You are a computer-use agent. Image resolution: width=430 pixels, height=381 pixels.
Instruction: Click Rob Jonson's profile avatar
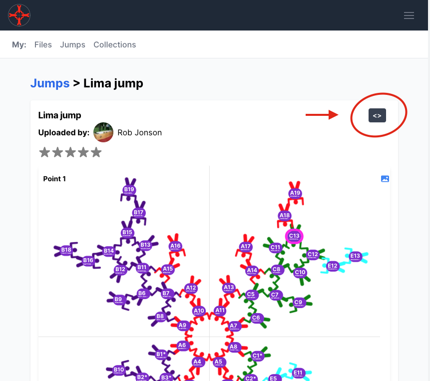click(103, 132)
